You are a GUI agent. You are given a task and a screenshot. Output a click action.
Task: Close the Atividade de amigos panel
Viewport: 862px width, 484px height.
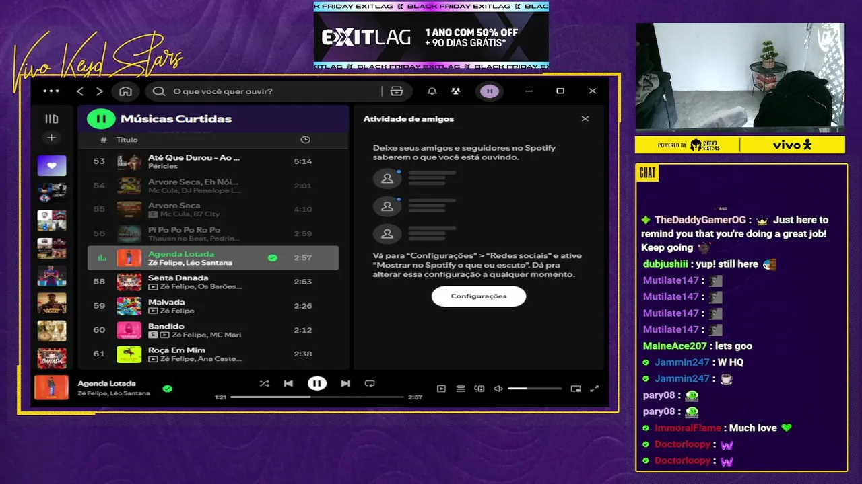[x=585, y=118]
